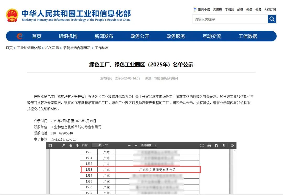283x195 pixels.
Task: Click the 节能与综合利用司 breadcrumb link
Action: tap(77, 48)
